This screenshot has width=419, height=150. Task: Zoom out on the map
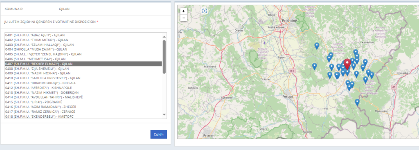184,18
